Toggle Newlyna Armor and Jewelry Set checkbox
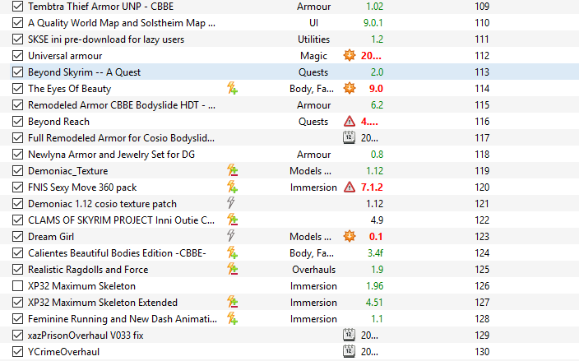 (17, 155)
